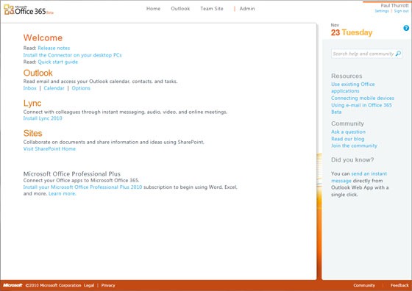Focus the Search help and community field
The height and width of the screenshot is (291, 412).
point(366,54)
